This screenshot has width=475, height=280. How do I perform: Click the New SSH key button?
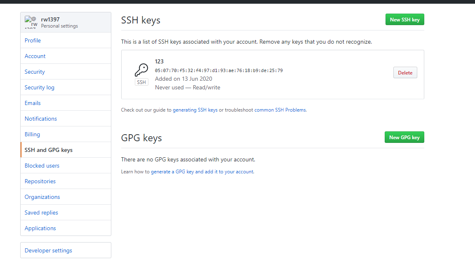404,19
